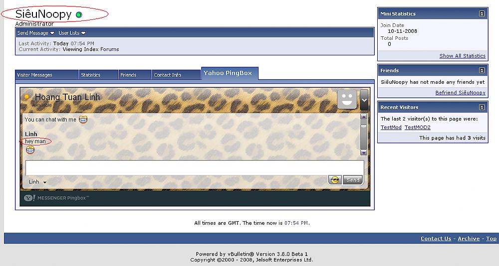This screenshot has width=499, height=266.
Task: Switch to the Visitor Messages tab
Action: coord(46,75)
